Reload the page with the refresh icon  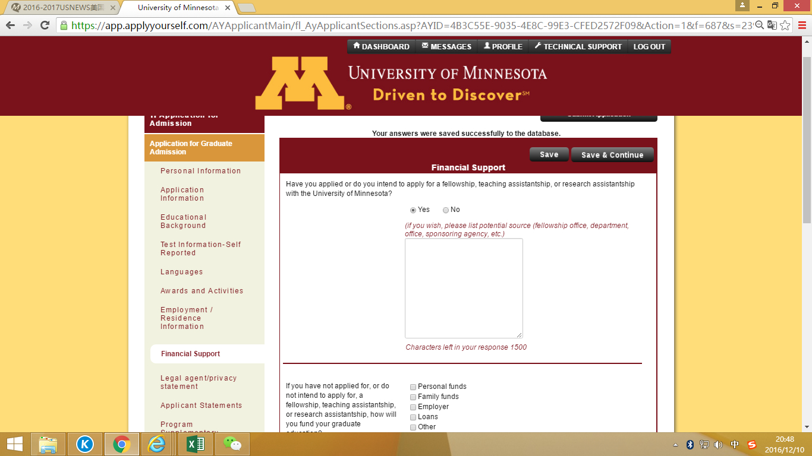point(45,26)
